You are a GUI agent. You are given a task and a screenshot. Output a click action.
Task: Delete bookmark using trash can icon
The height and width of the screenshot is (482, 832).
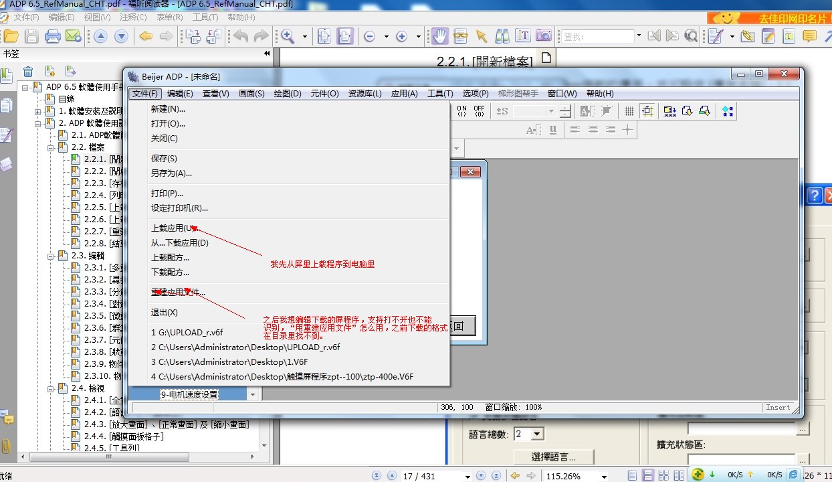pos(28,72)
